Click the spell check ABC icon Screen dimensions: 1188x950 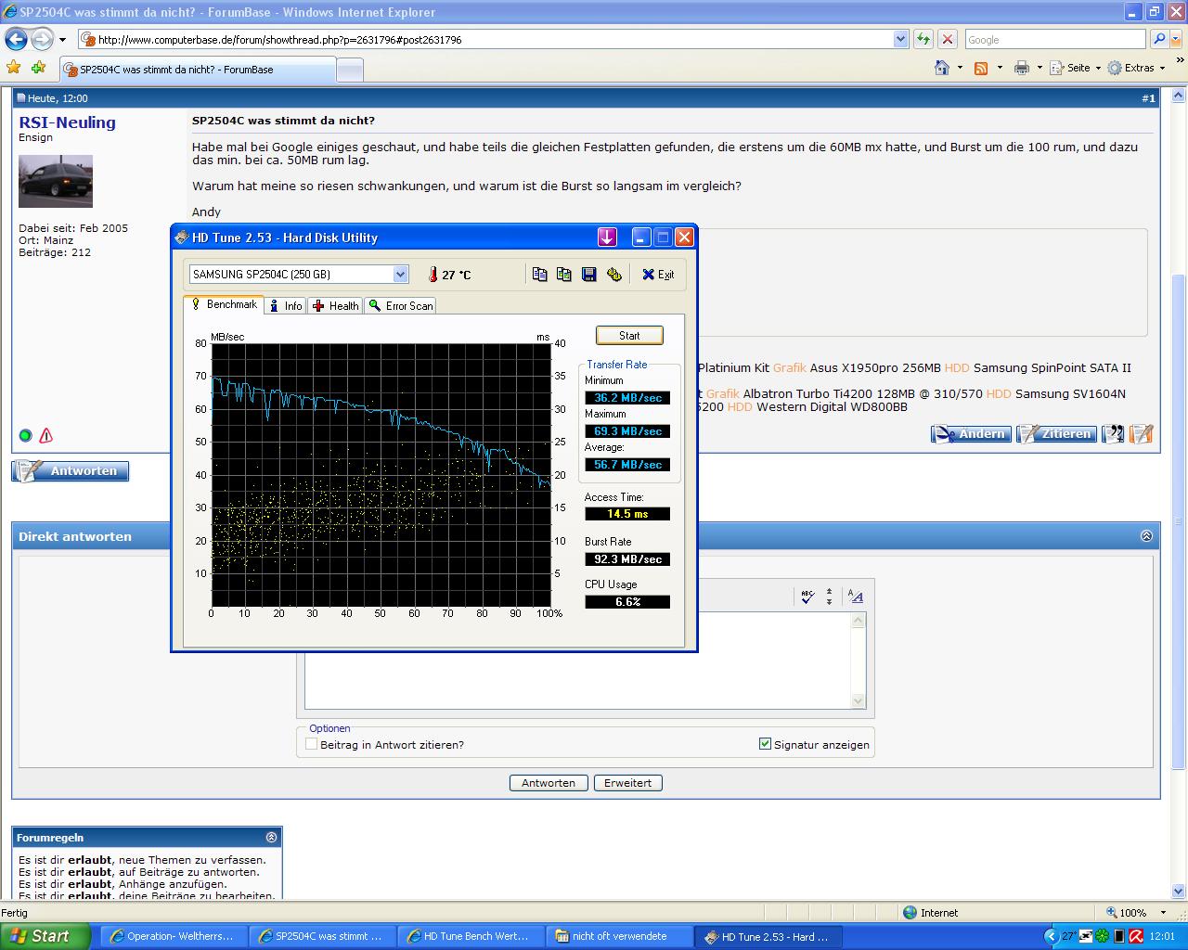(807, 597)
